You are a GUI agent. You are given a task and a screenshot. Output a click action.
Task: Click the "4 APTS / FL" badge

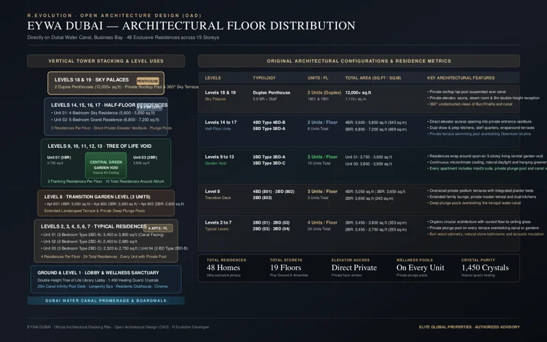pos(158,228)
